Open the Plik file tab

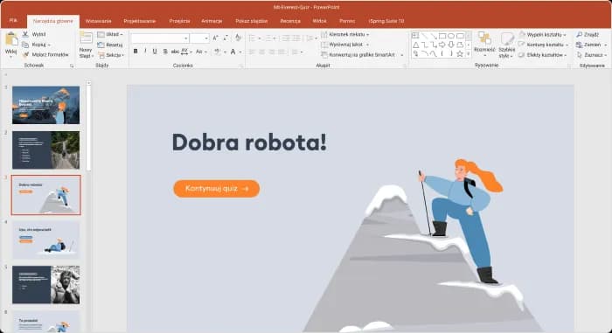click(13, 21)
